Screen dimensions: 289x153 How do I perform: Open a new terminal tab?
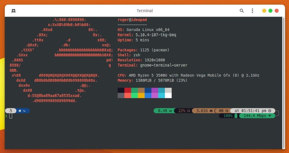point(13,11)
